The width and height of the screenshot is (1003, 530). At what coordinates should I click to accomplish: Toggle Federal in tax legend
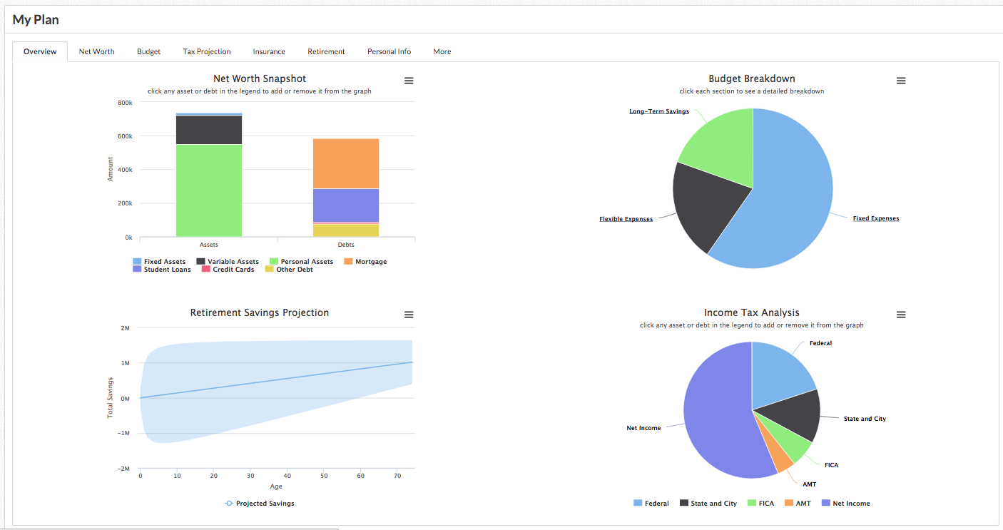[651, 504]
